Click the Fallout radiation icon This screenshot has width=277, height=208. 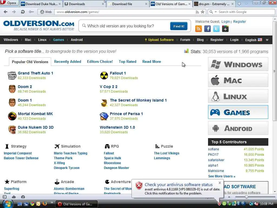pyautogui.click(x=104, y=76)
